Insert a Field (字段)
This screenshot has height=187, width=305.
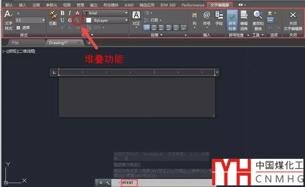219,18
